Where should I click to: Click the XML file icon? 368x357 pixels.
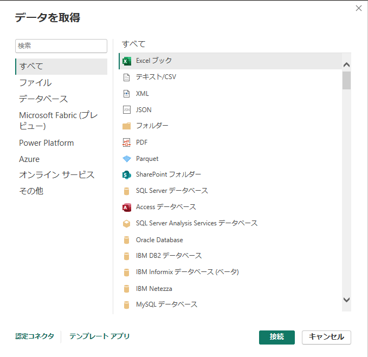126,94
